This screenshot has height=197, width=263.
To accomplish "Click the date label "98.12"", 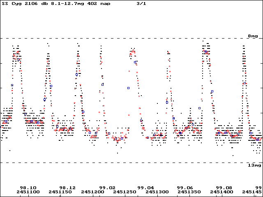I will click(x=67, y=188).
